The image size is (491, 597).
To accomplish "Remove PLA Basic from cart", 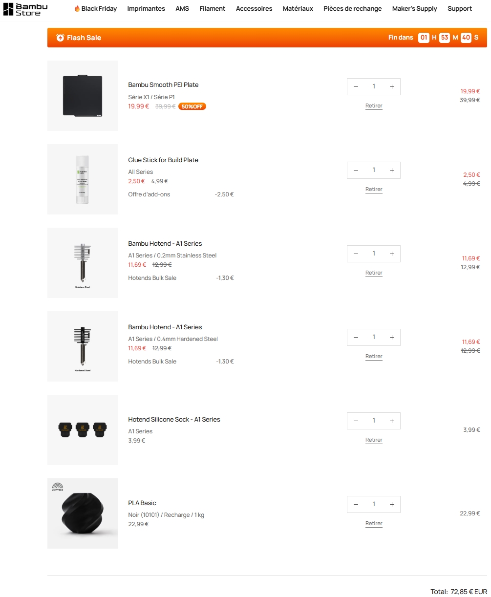I will (x=374, y=524).
